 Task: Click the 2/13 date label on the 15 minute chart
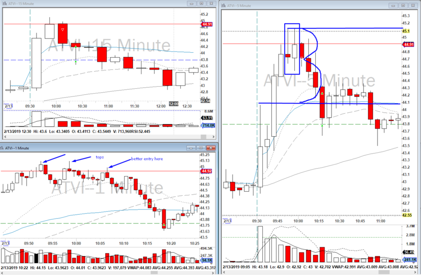pyautogui.click(x=8, y=107)
